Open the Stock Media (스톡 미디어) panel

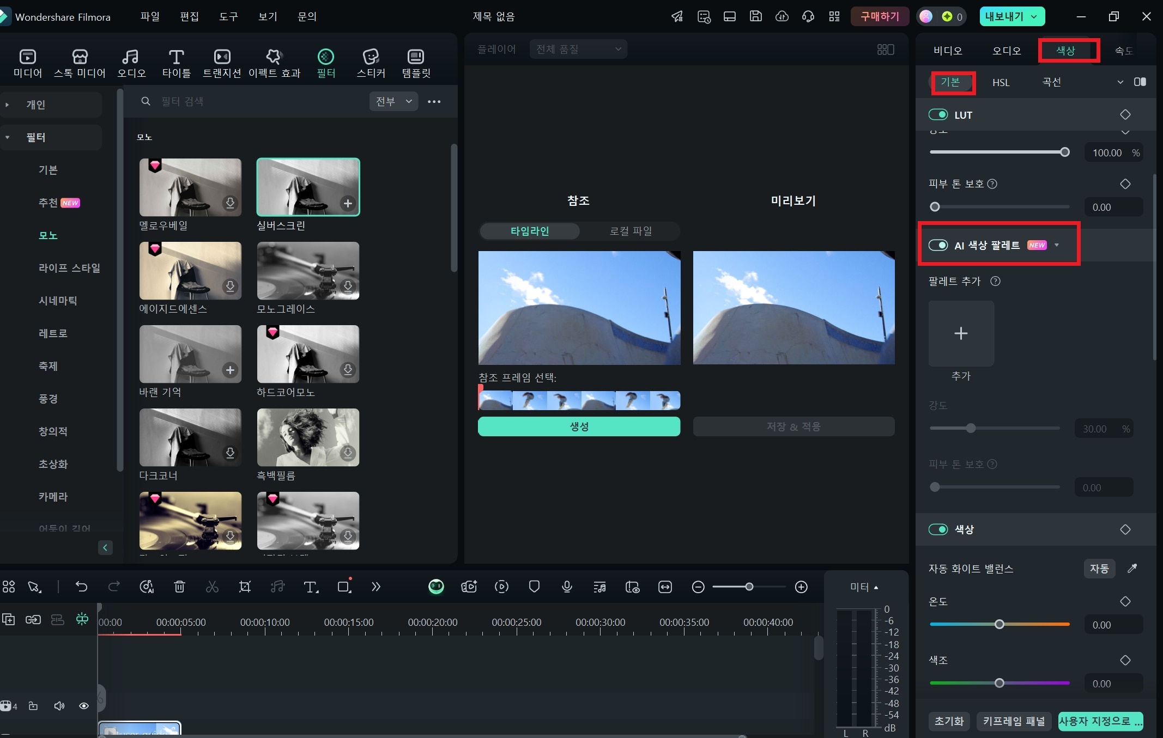[80, 63]
